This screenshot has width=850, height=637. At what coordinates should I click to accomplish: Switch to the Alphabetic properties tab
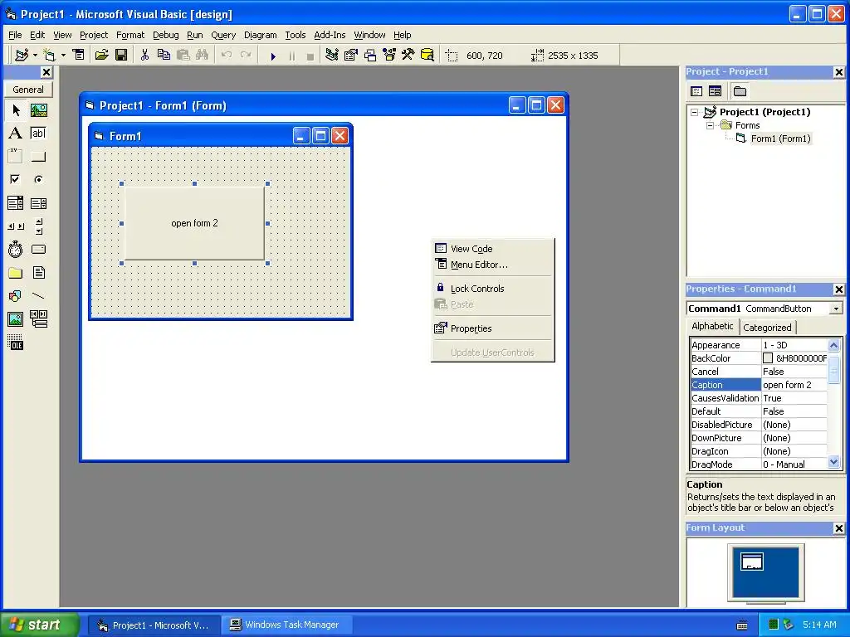pyautogui.click(x=712, y=326)
